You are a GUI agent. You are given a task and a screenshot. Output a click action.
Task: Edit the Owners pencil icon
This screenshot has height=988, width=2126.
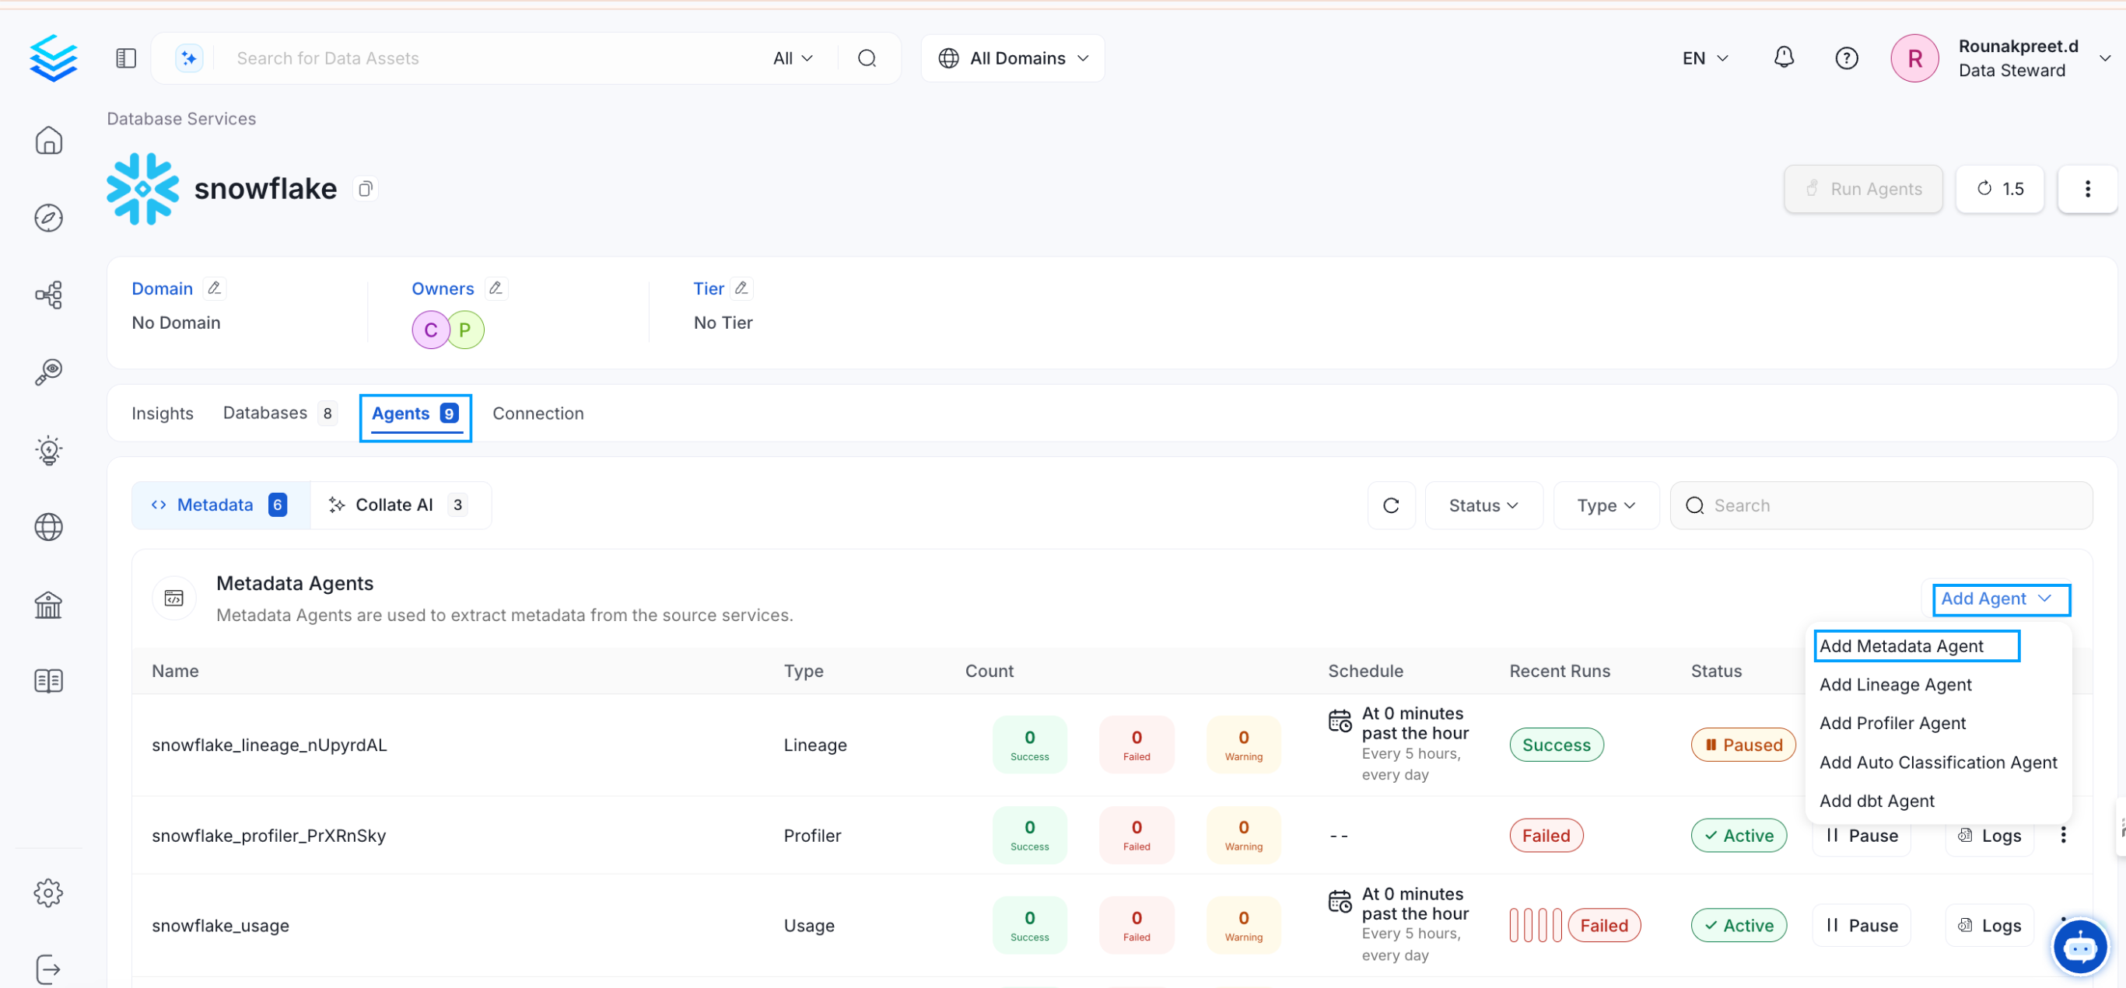(496, 288)
